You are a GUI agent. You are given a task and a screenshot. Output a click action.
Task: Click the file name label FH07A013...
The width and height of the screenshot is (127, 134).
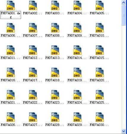click(55, 58)
